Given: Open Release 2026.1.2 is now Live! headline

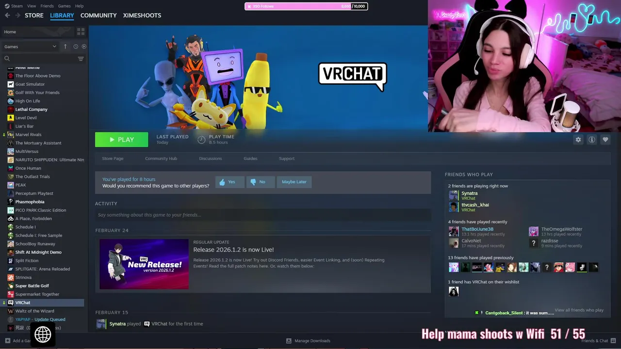Looking at the screenshot, I should (x=233, y=250).
